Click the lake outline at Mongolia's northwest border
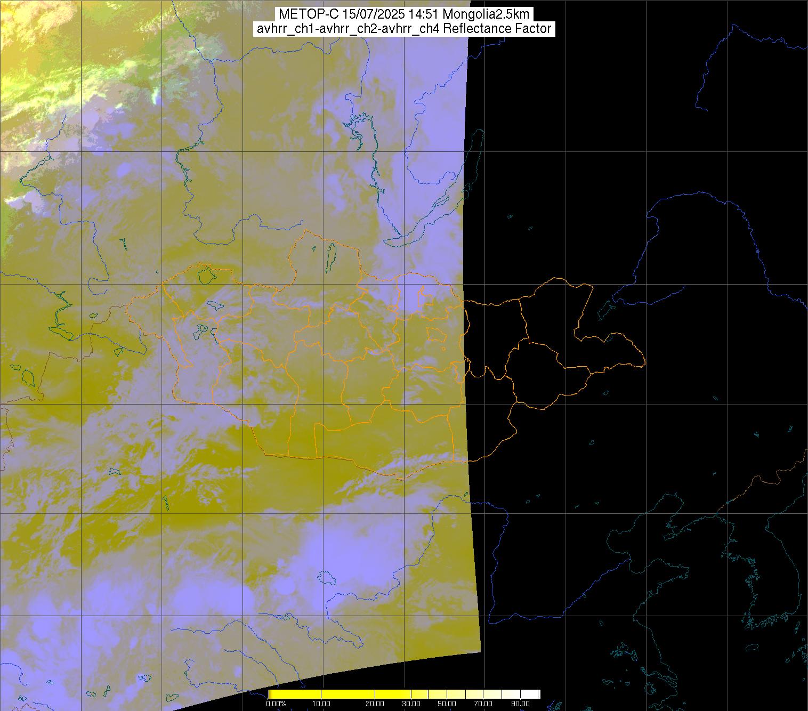The height and width of the screenshot is (711, 808). pyautogui.click(x=205, y=276)
